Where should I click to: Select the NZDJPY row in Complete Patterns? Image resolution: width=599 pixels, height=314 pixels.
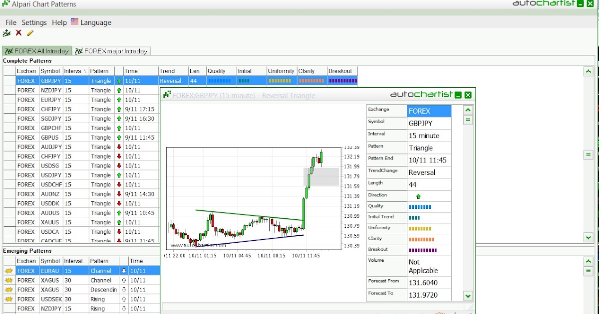(81, 90)
